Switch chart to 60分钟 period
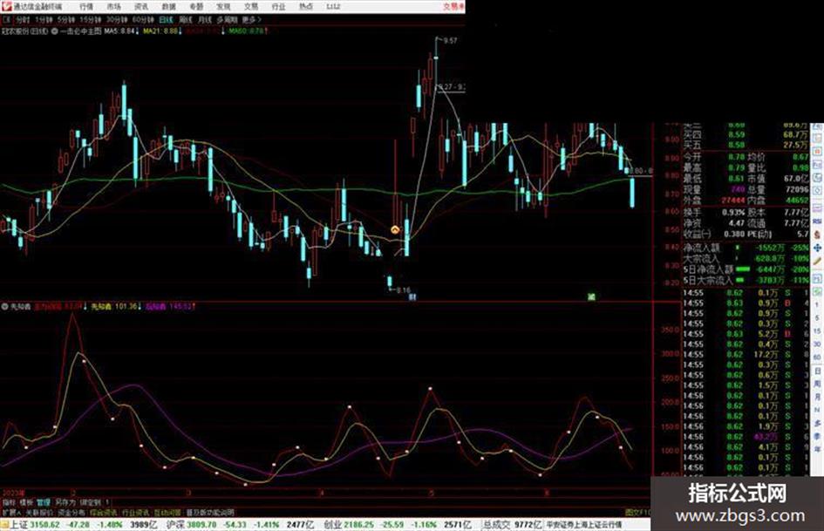Screen dimensions: 824x531 pyautogui.click(x=143, y=20)
